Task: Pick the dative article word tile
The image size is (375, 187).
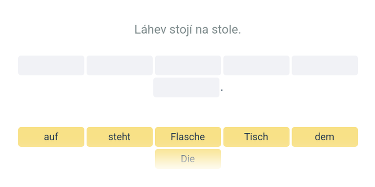Action: tap(324, 137)
